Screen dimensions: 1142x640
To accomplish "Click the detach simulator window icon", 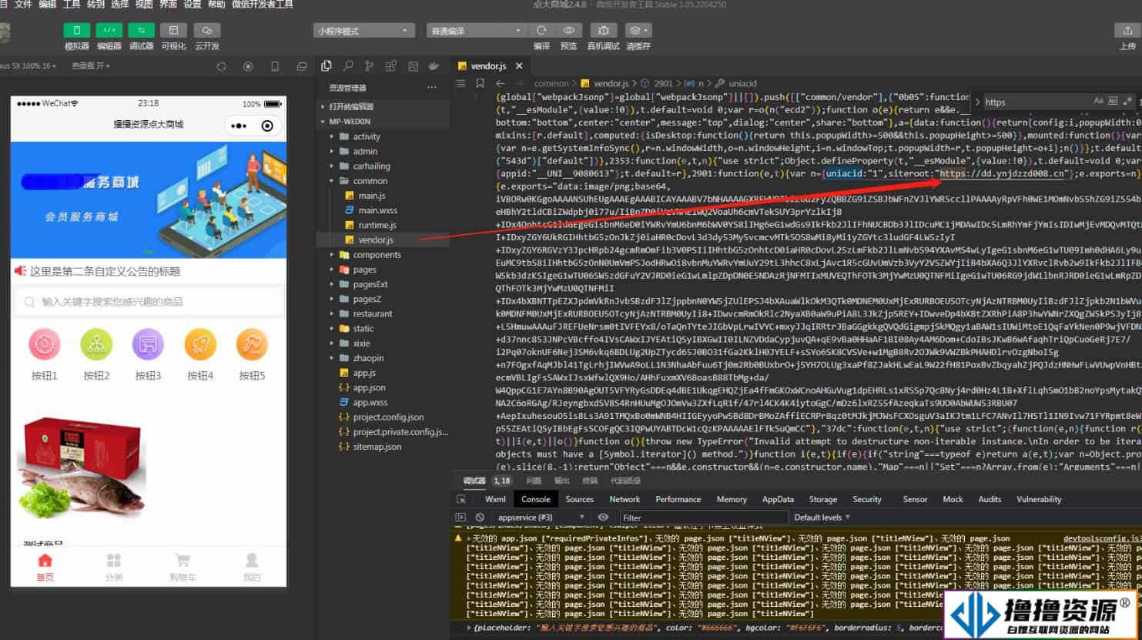I will 301,66.
